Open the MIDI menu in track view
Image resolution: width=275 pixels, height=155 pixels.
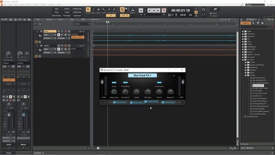point(83,19)
